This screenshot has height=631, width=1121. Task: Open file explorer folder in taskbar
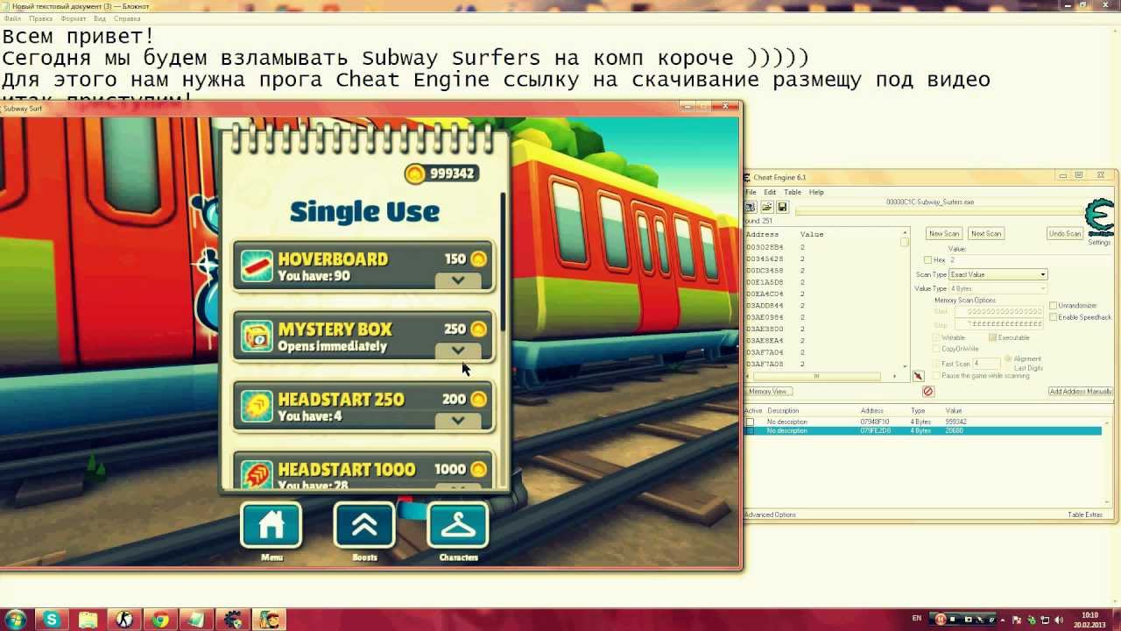[x=88, y=620]
